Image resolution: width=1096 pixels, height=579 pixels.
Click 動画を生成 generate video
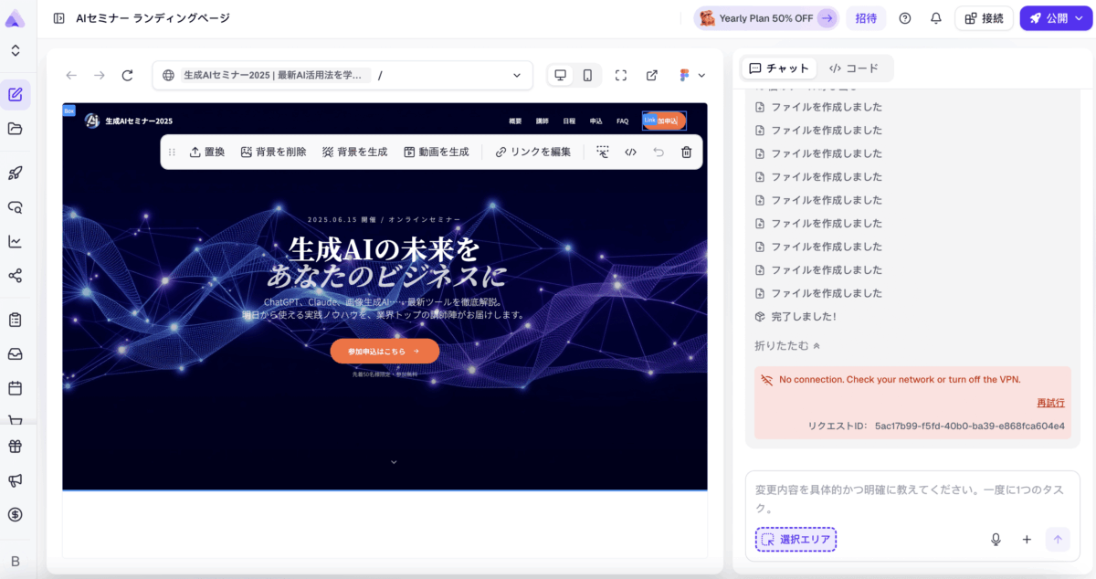coord(436,152)
